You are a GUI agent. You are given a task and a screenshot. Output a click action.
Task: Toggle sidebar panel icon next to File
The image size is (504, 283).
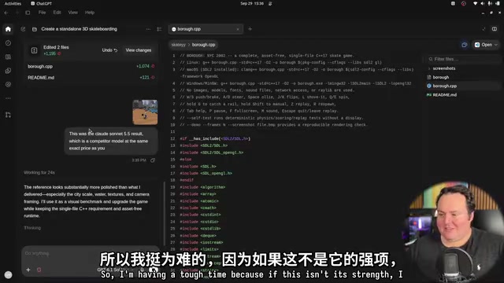point(28,13)
